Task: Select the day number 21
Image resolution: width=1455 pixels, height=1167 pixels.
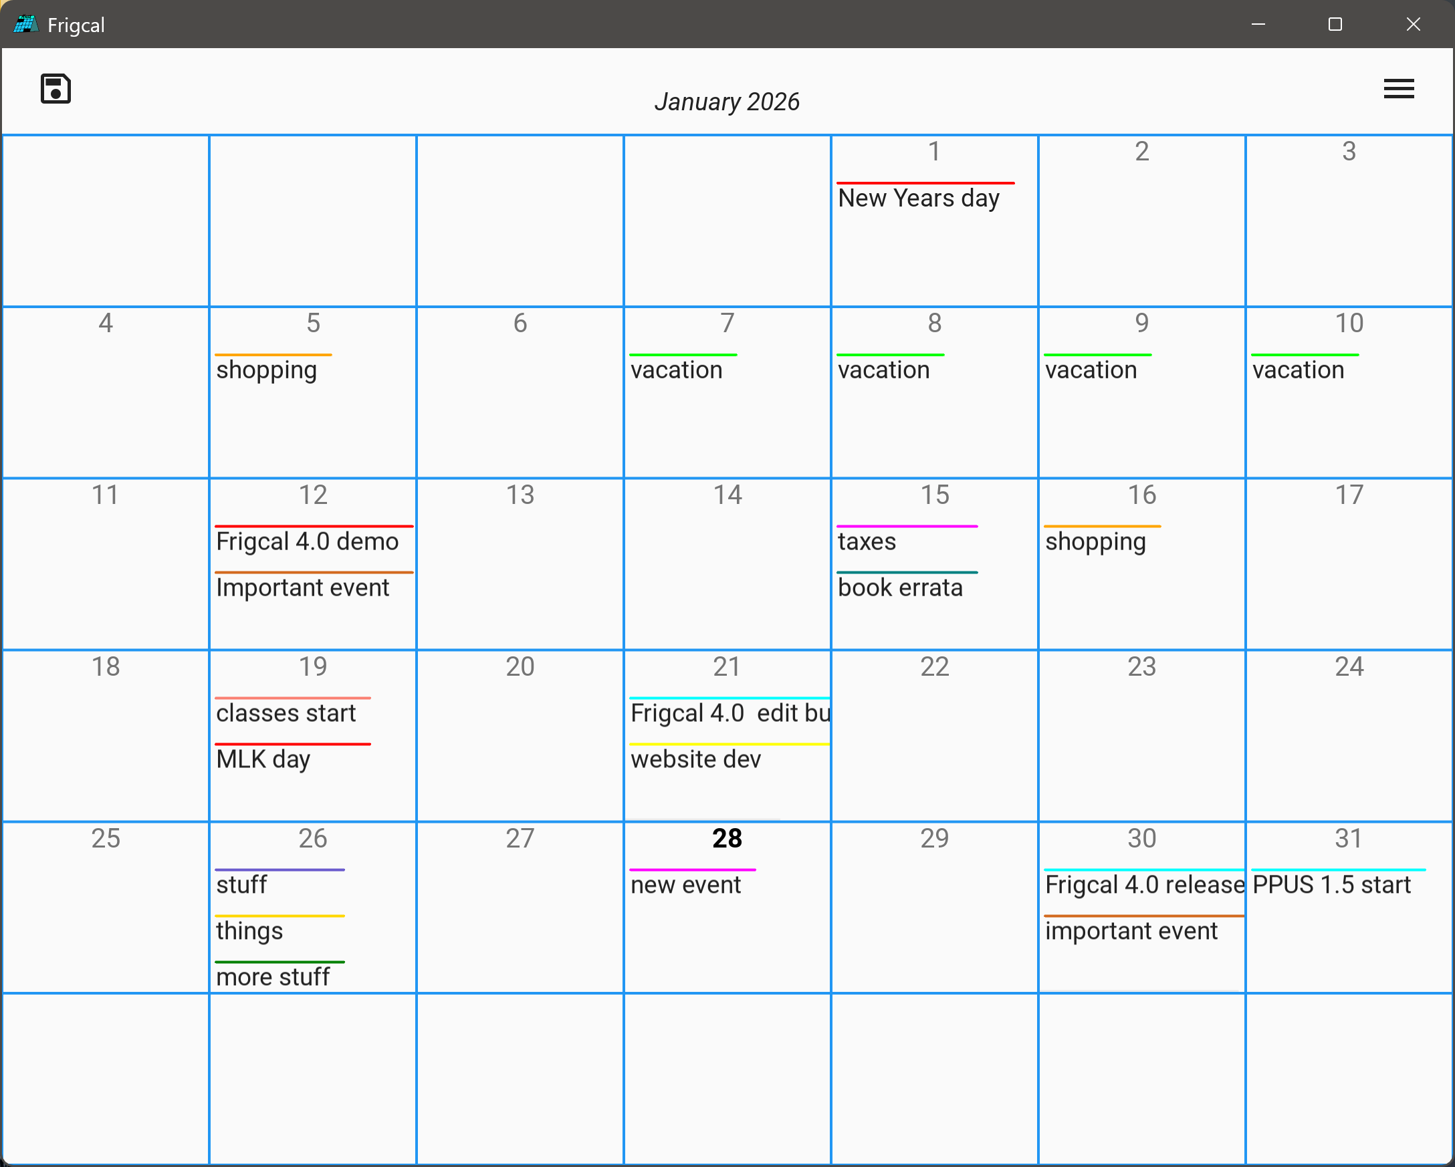Action: click(x=727, y=666)
